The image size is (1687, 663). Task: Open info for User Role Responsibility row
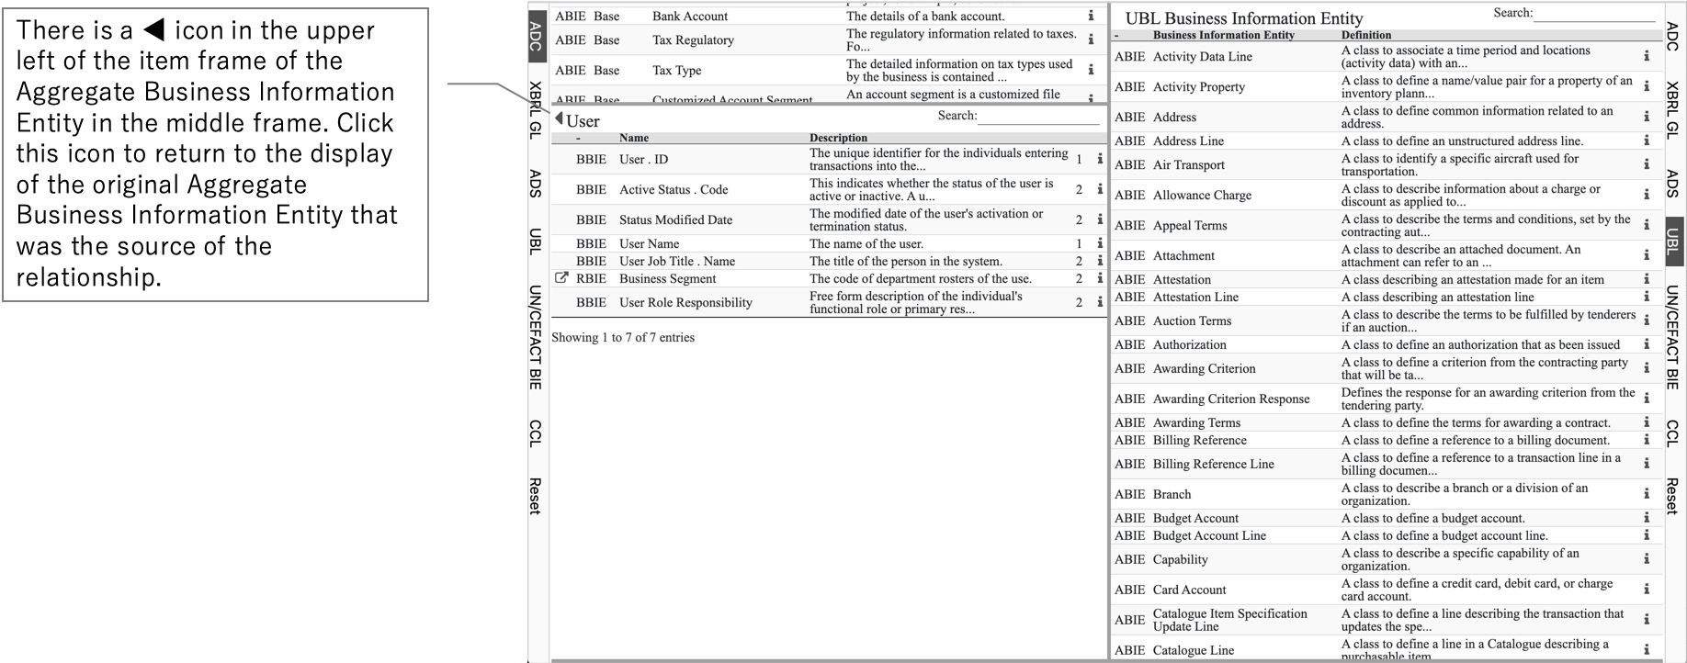[1099, 302]
